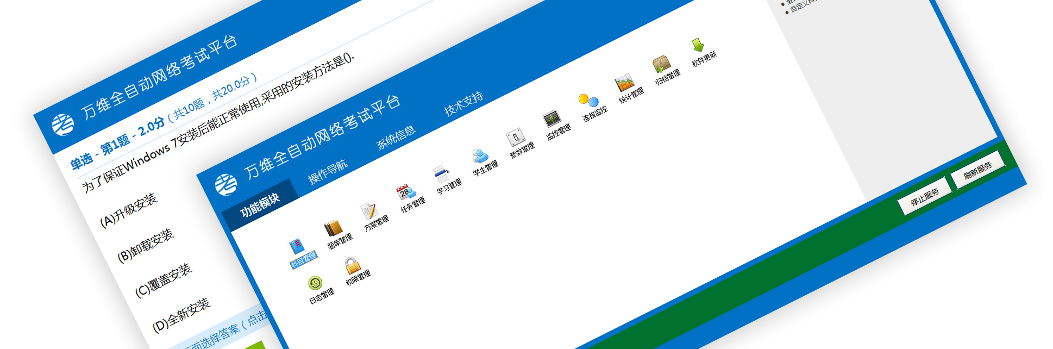Click the 监控管理 monitor icon

click(552, 119)
